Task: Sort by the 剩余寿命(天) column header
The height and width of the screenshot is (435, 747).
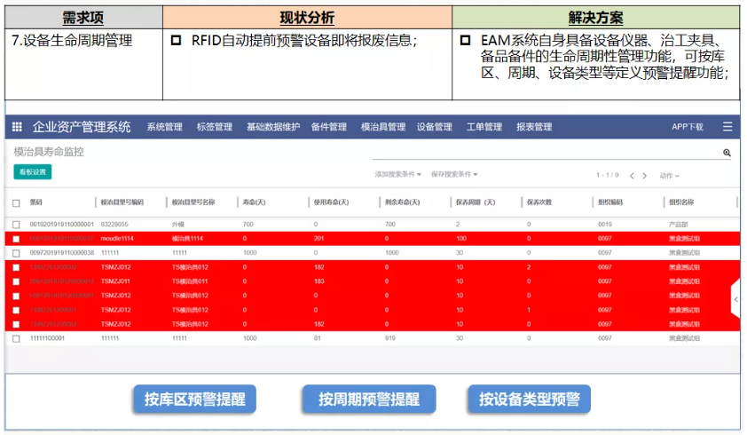Action: (402, 202)
